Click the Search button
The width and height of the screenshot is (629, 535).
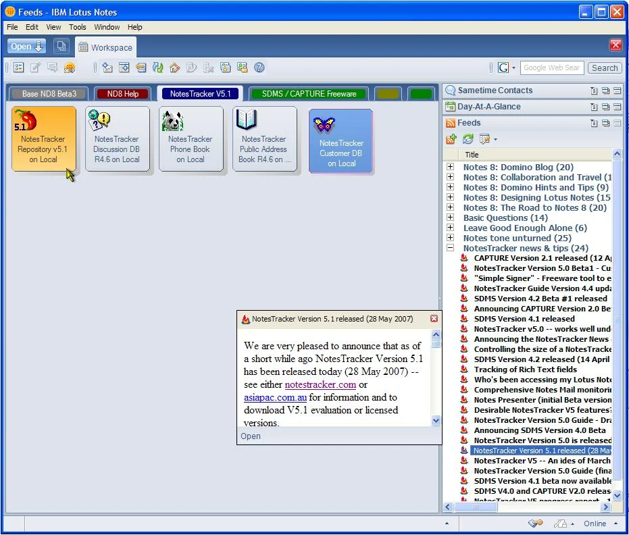click(x=605, y=68)
